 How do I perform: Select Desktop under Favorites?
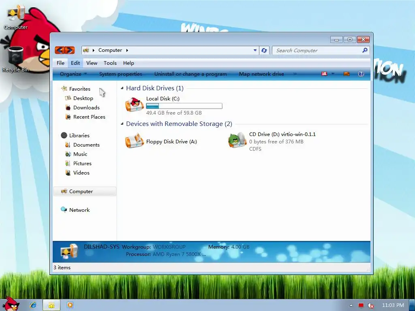point(83,98)
